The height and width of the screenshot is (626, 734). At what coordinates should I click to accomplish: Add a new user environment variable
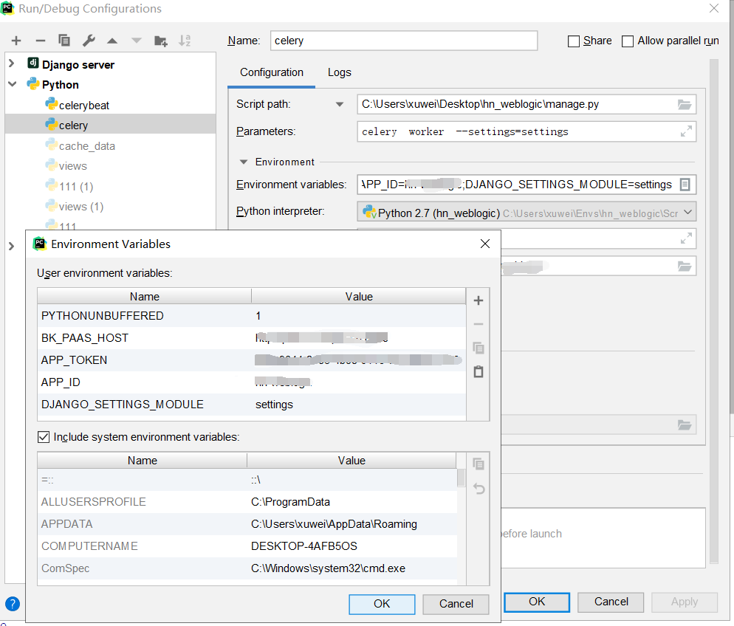[x=478, y=300]
